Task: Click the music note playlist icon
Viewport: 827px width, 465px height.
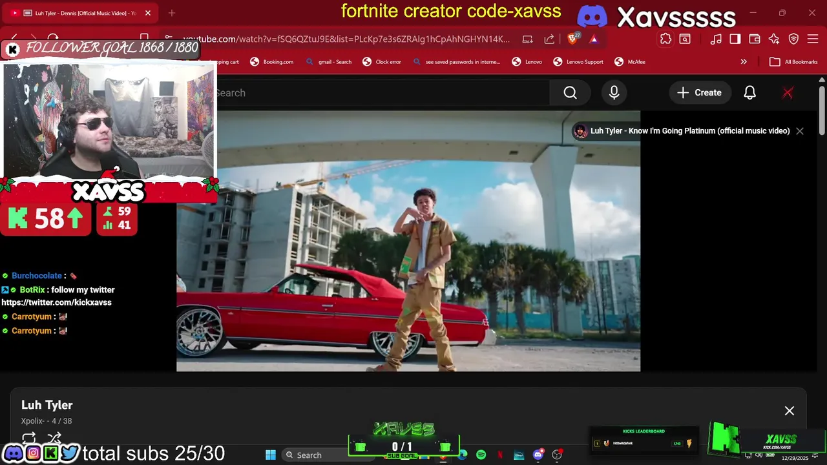Action: pos(715,39)
